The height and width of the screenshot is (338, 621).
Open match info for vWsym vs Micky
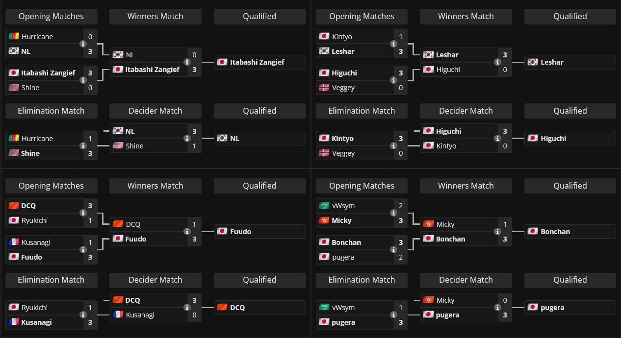point(394,213)
